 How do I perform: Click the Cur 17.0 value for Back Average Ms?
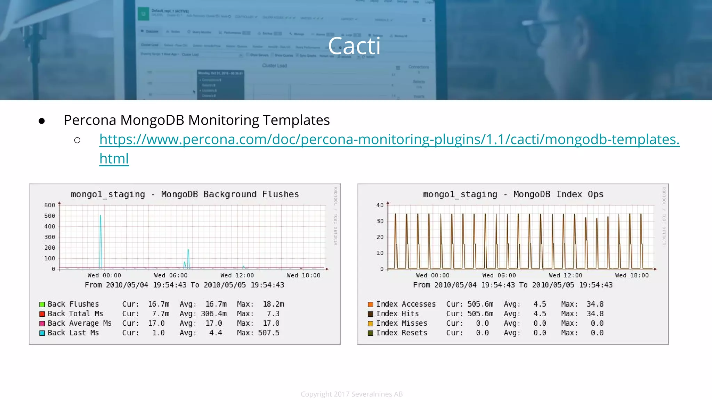point(156,323)
